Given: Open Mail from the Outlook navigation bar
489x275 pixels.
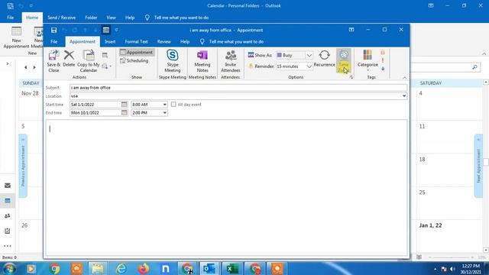Looking at the screenshot, I should coord(8,186).
